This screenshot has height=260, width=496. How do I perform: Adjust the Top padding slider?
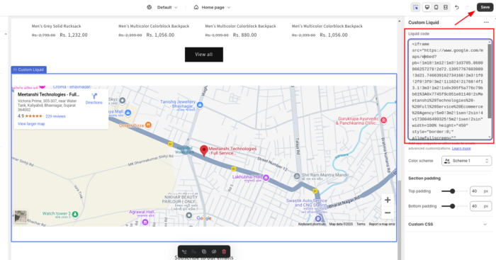tap(453, 191)
